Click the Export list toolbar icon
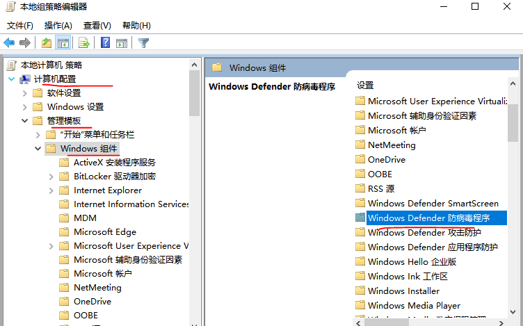This screenshot has height=326, width=523. pyautogui.click(x=84, y=42)
